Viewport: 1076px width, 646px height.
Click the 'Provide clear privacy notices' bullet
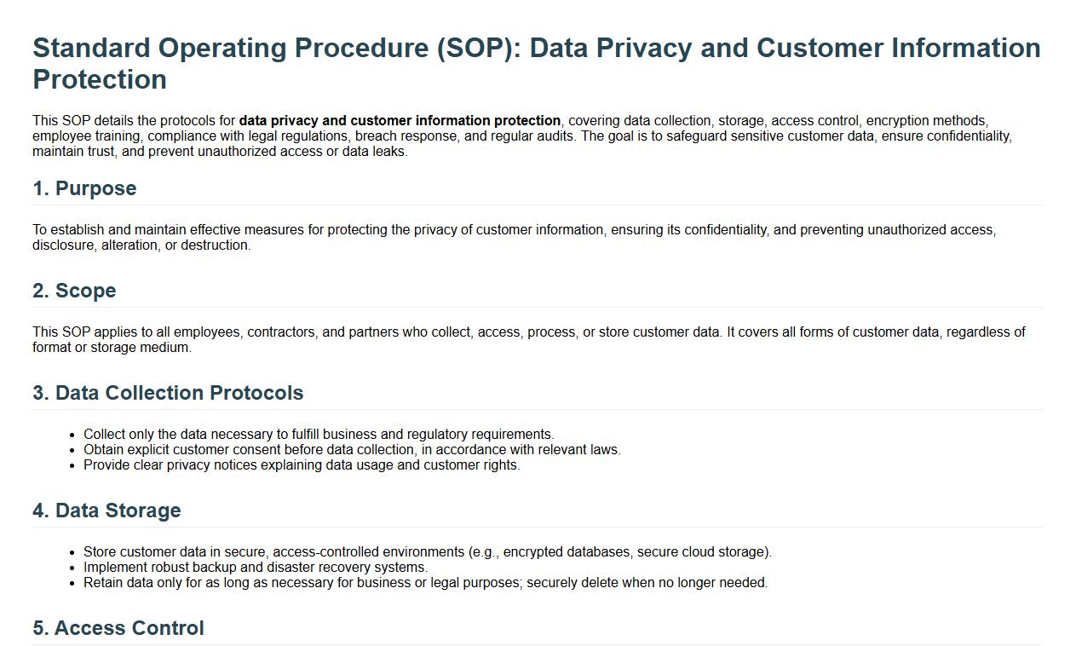[302, 465]
